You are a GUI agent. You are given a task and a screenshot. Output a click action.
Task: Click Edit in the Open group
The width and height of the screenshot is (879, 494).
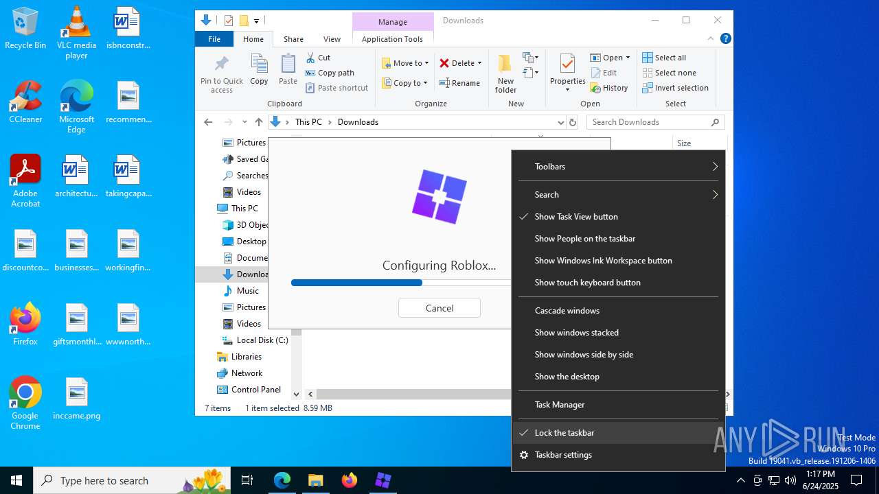point(604,73)
